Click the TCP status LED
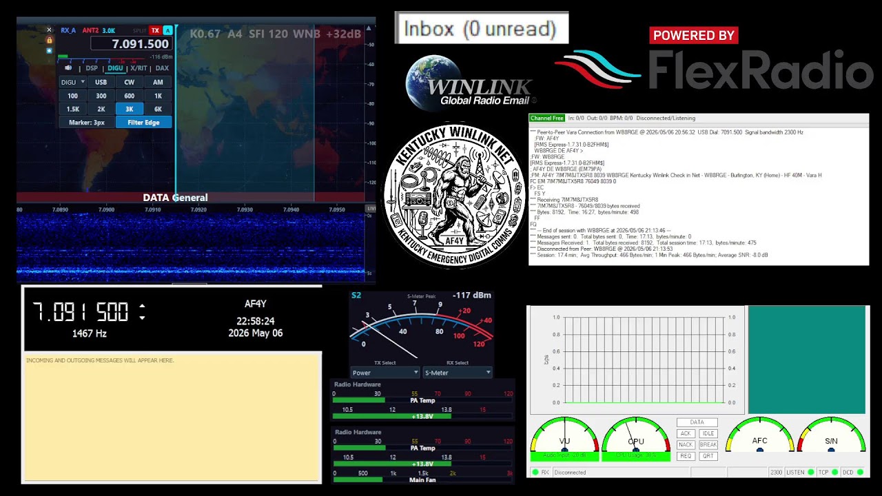 pos(834,472)
